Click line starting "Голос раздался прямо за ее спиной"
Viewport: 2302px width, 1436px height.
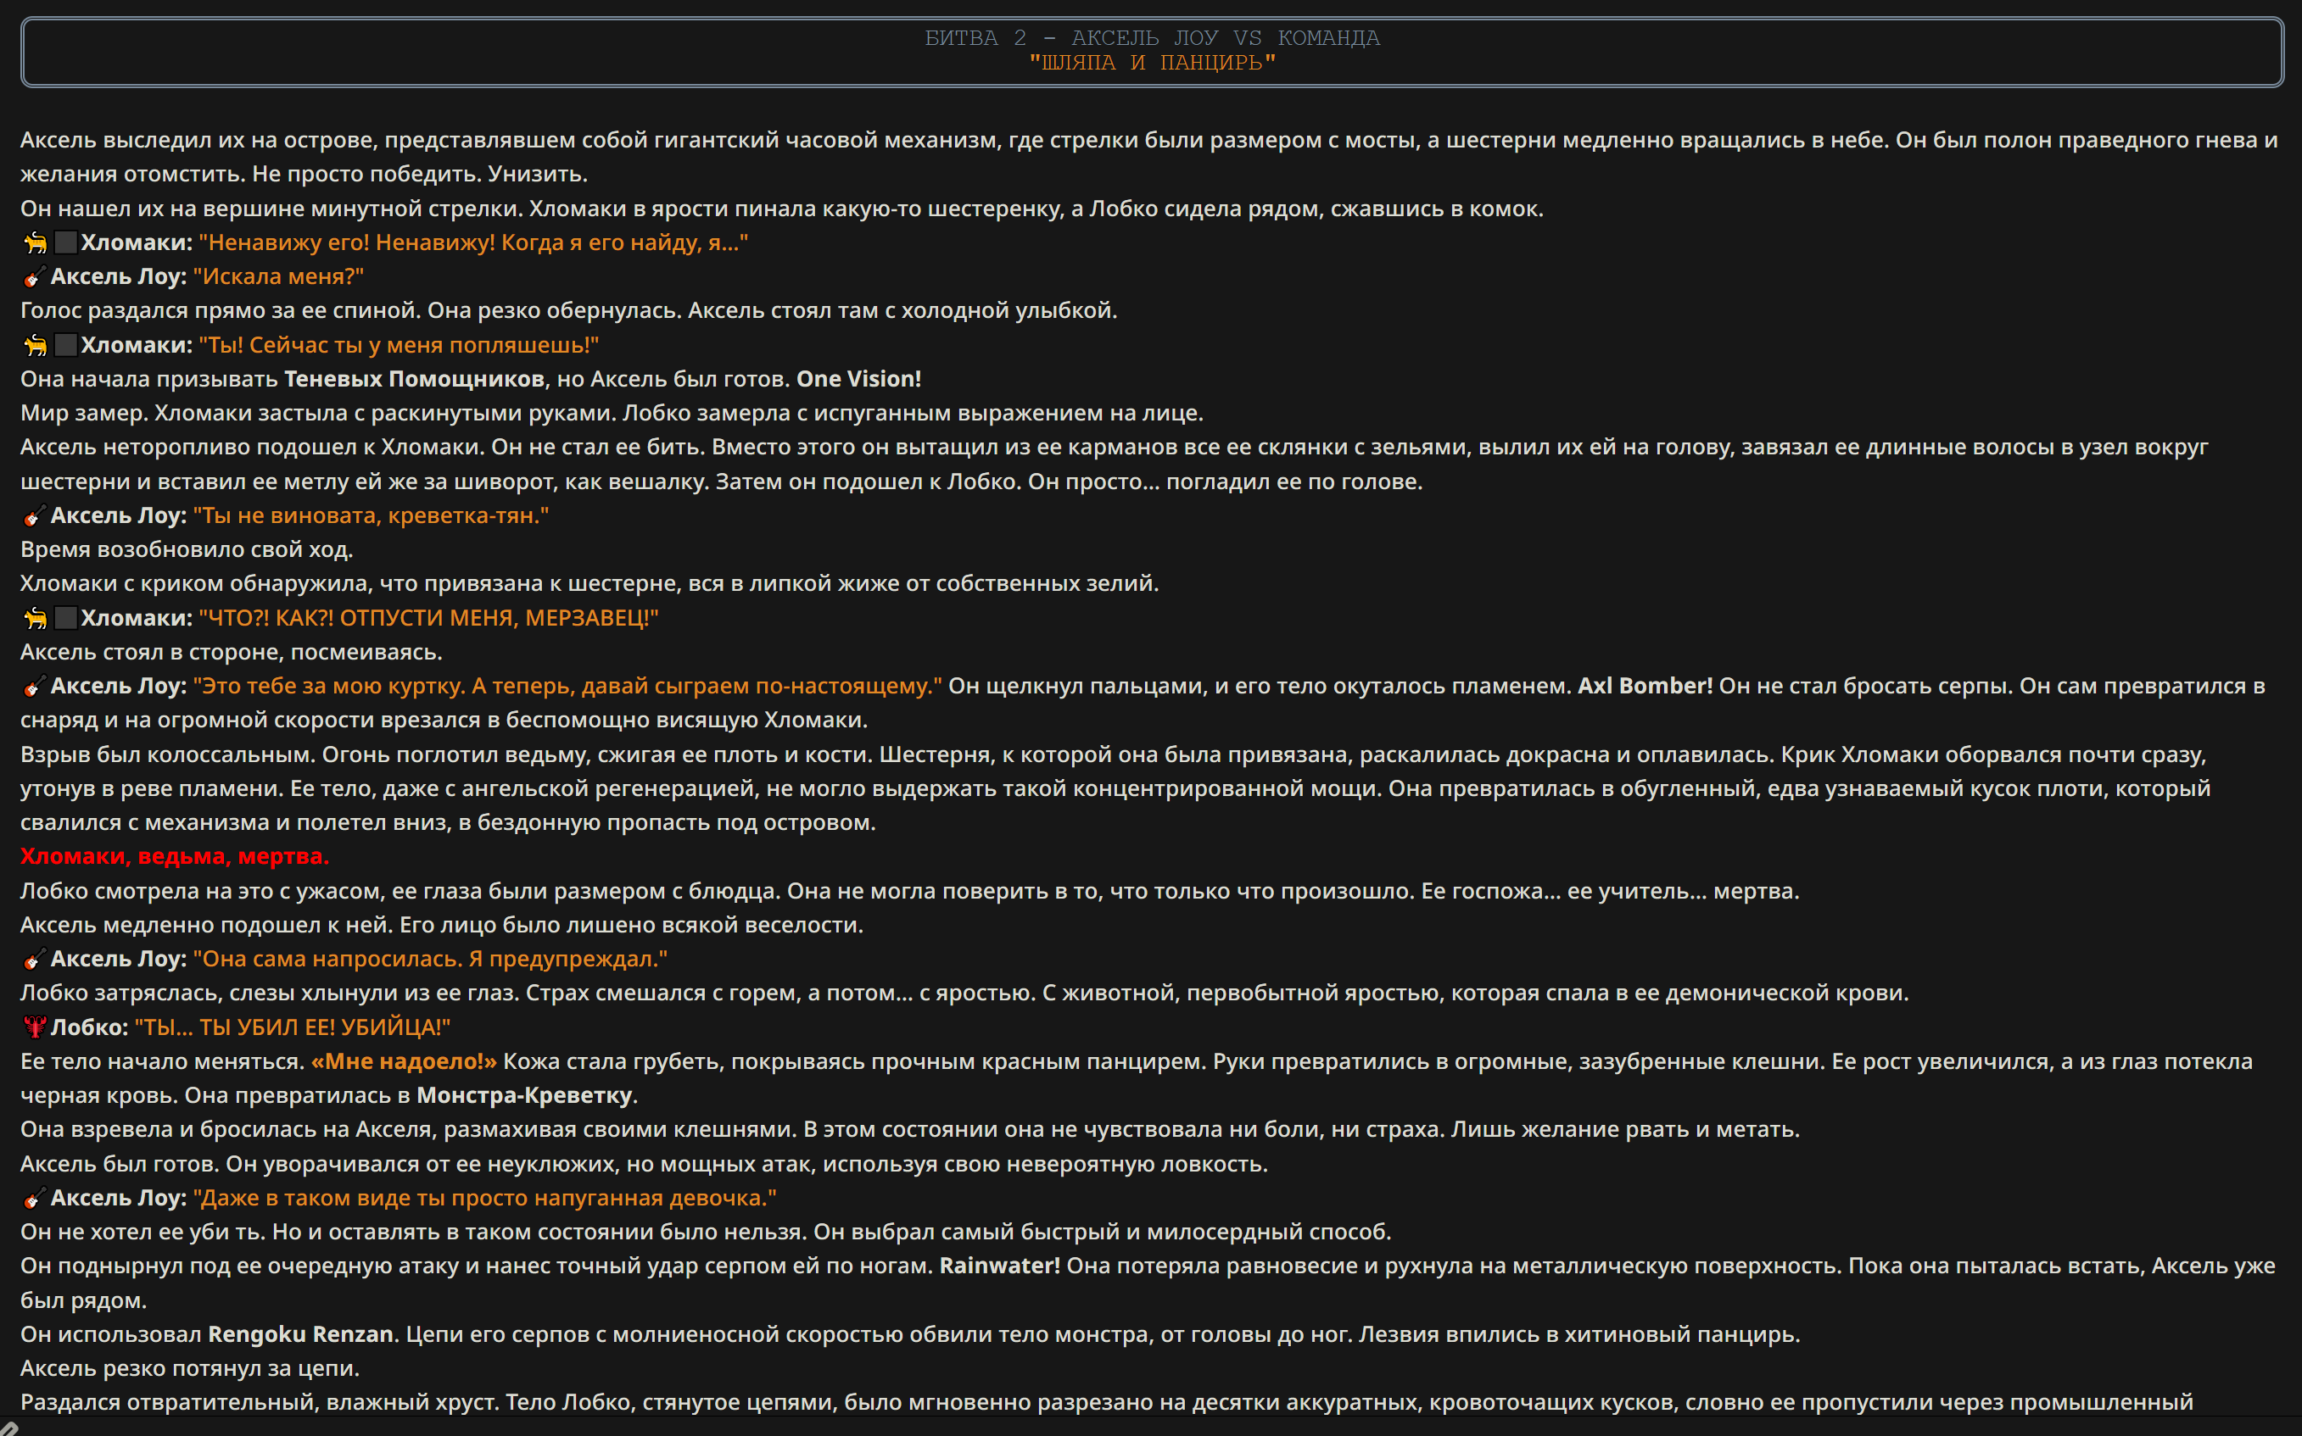(569, 310)
